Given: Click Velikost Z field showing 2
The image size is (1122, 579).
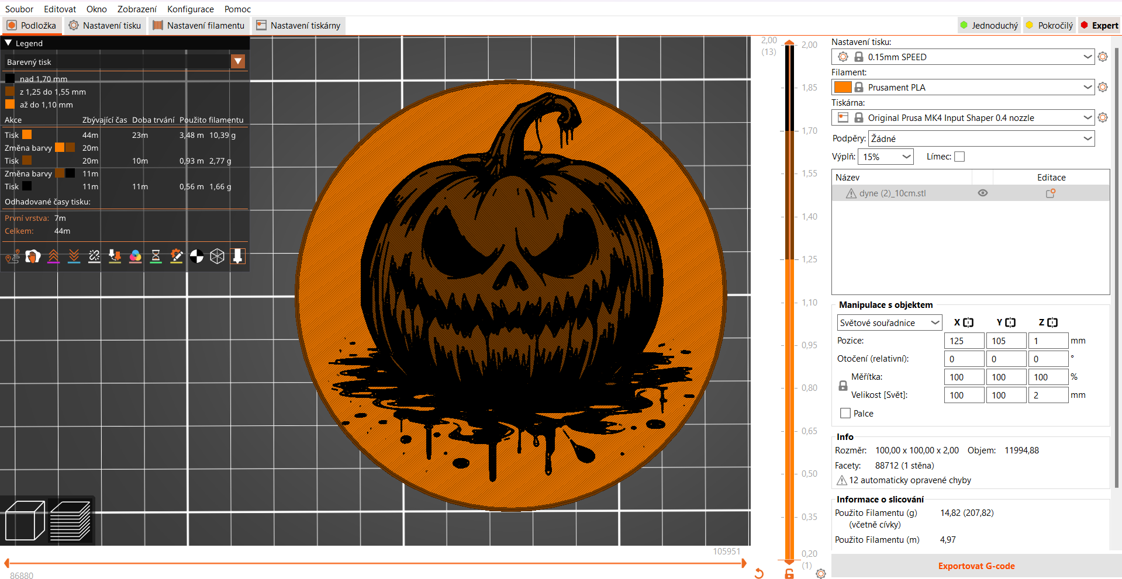Looking at the screenshot, I should coord(1048,395).
